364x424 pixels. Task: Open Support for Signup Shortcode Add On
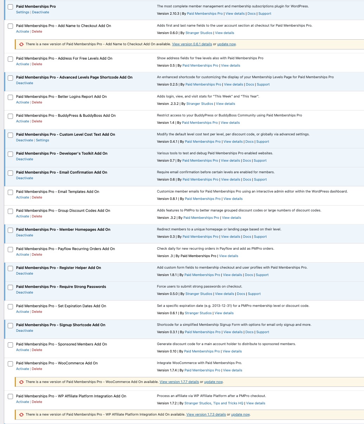click(x=263, y=332)
